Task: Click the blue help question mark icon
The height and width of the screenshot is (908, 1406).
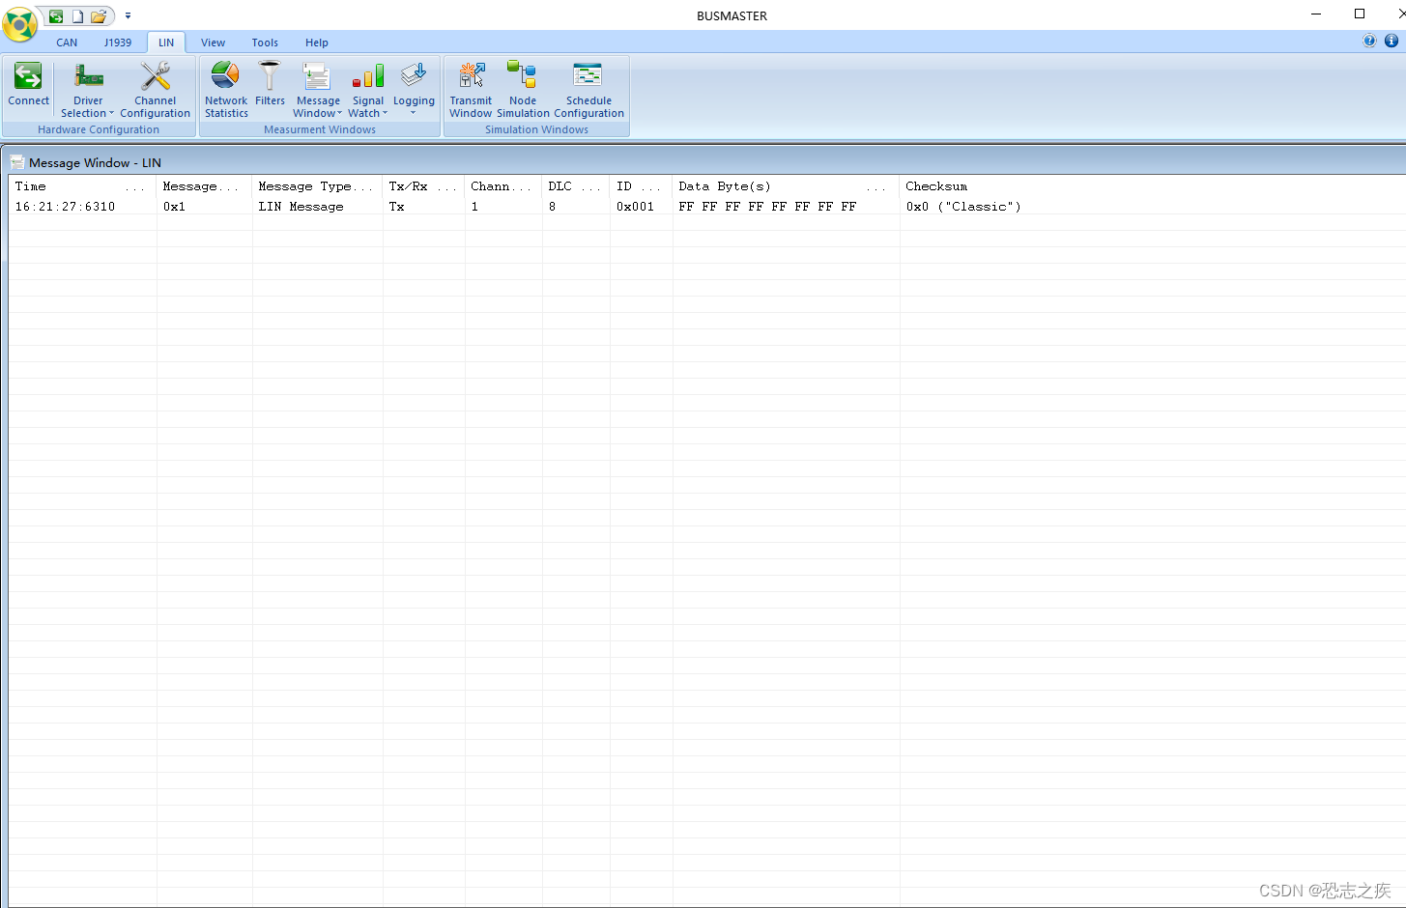Action: (1369, 41)
